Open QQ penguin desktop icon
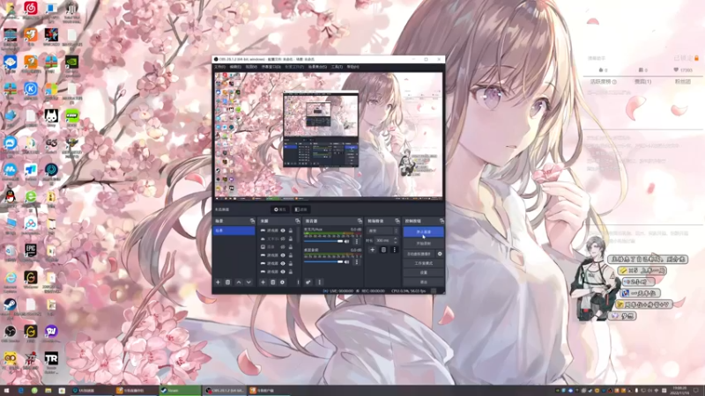 10,198
